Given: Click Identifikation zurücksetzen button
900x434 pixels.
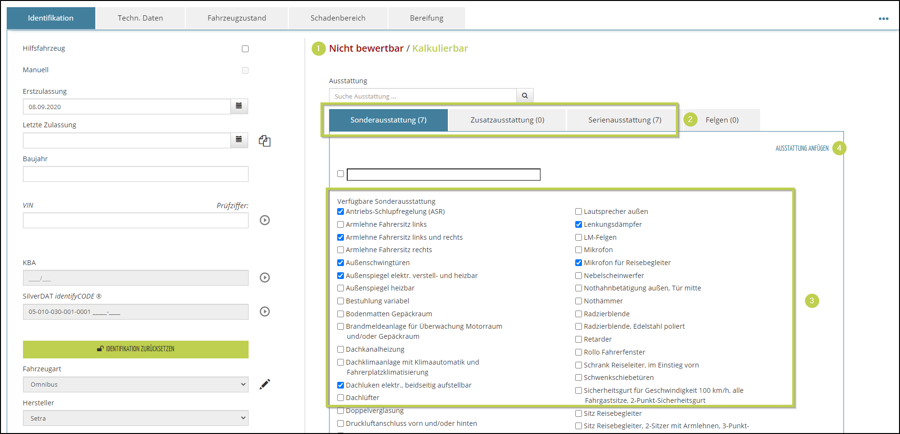Looking at the screenshot, I should pos(136,349).
